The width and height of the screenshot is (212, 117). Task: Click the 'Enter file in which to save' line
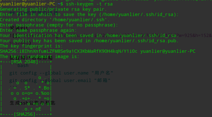coord(89,14)
